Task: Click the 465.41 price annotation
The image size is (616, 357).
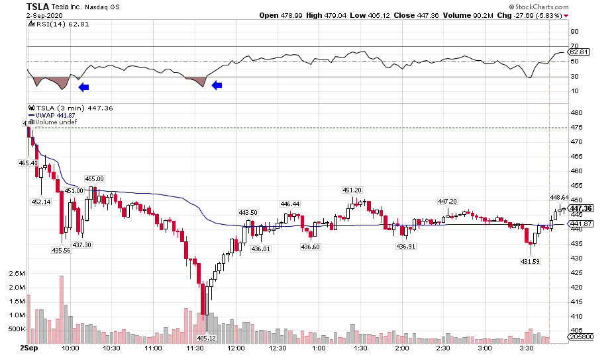Action: [x=28, y=163]
